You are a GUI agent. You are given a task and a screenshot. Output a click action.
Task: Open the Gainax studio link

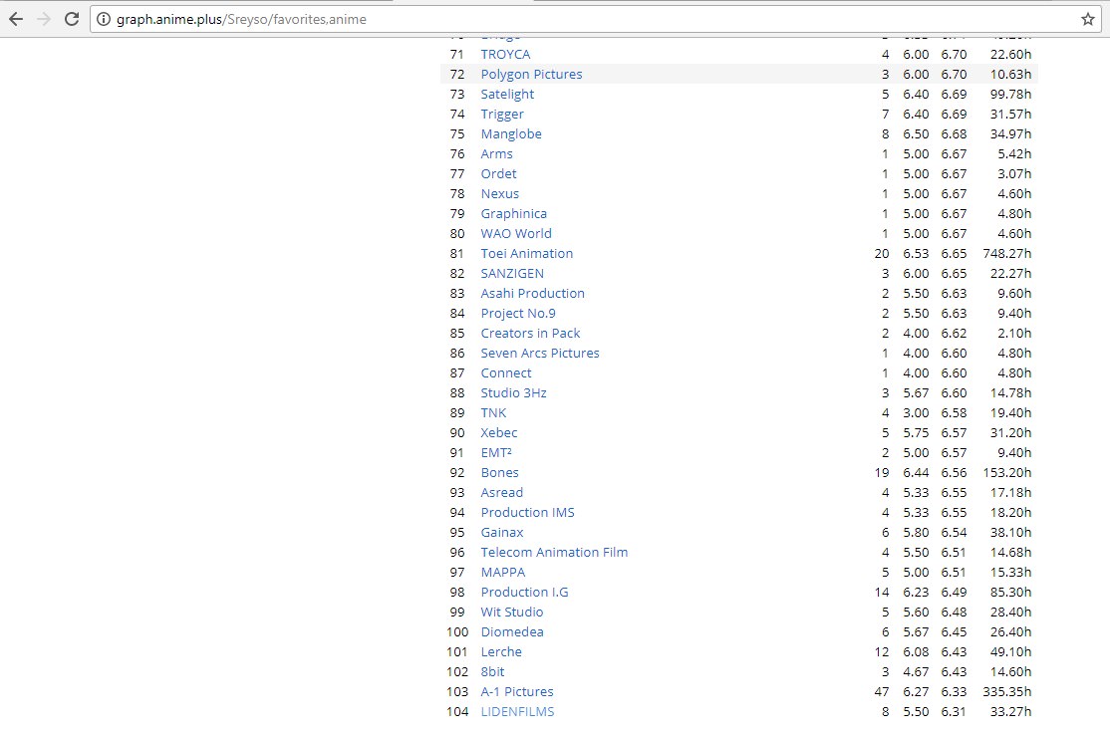click(502, 532)
